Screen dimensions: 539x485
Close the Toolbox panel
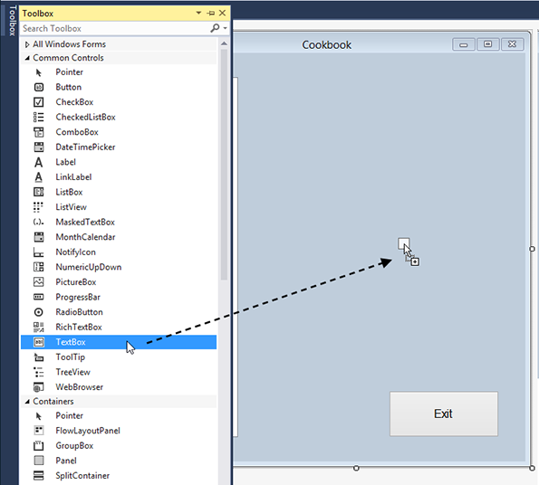[x=223, y=13]
